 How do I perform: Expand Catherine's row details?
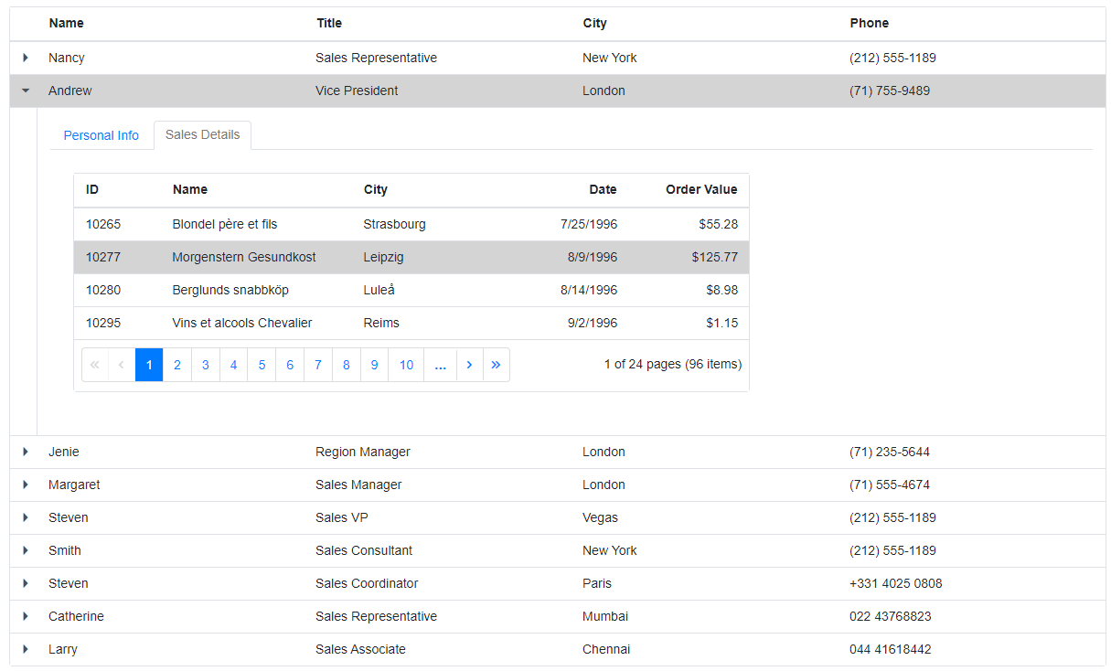26,616
